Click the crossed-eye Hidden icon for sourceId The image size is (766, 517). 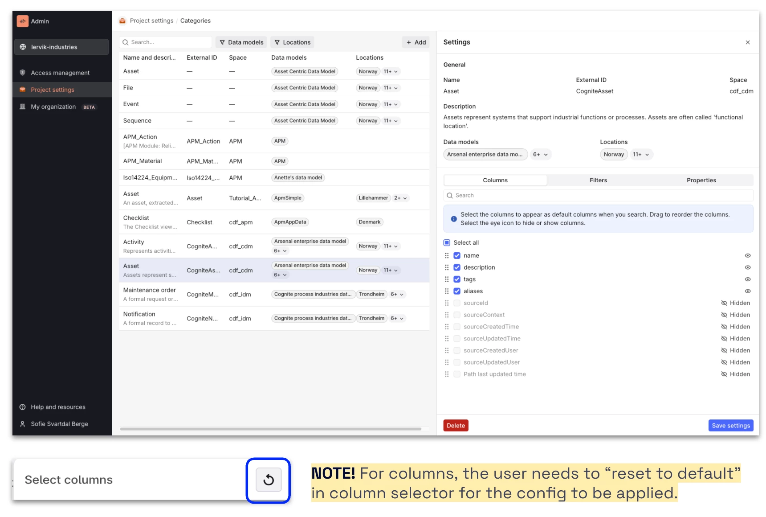click(724, 303)
